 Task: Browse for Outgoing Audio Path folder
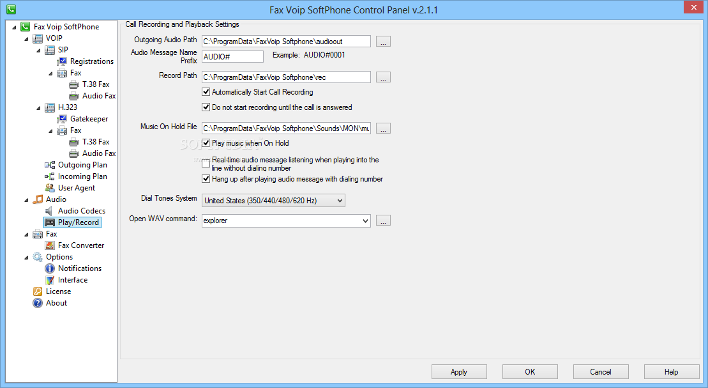383,42
